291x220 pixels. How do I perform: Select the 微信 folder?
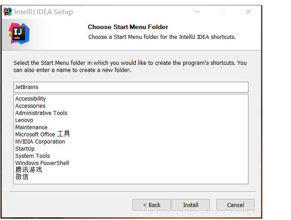point(22,177)
